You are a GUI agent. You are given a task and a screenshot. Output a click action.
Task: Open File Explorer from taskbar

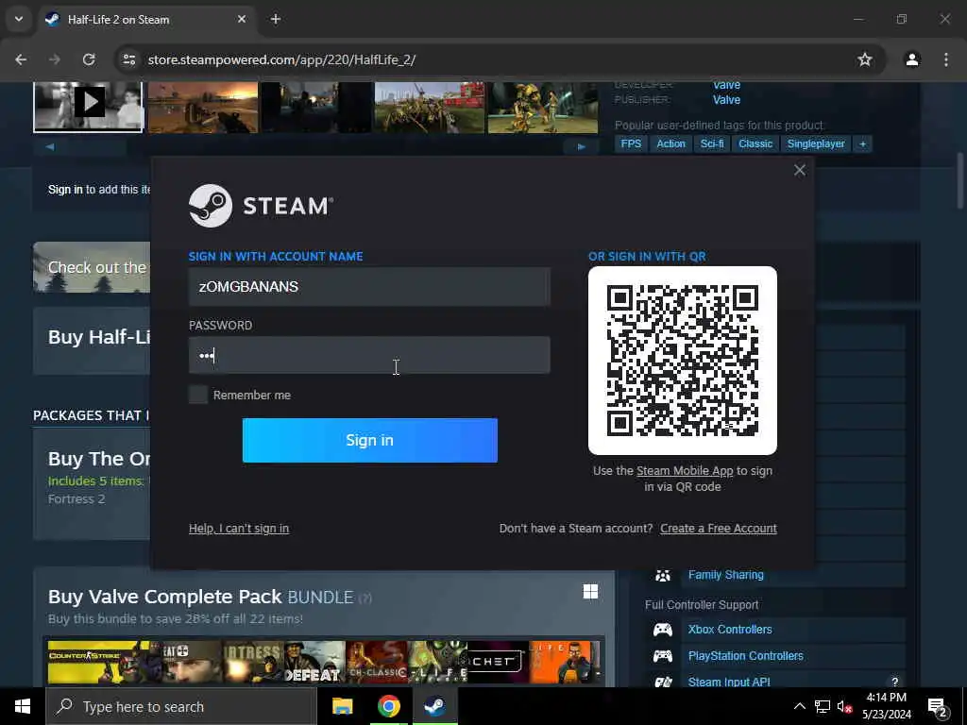coord(342,706)
